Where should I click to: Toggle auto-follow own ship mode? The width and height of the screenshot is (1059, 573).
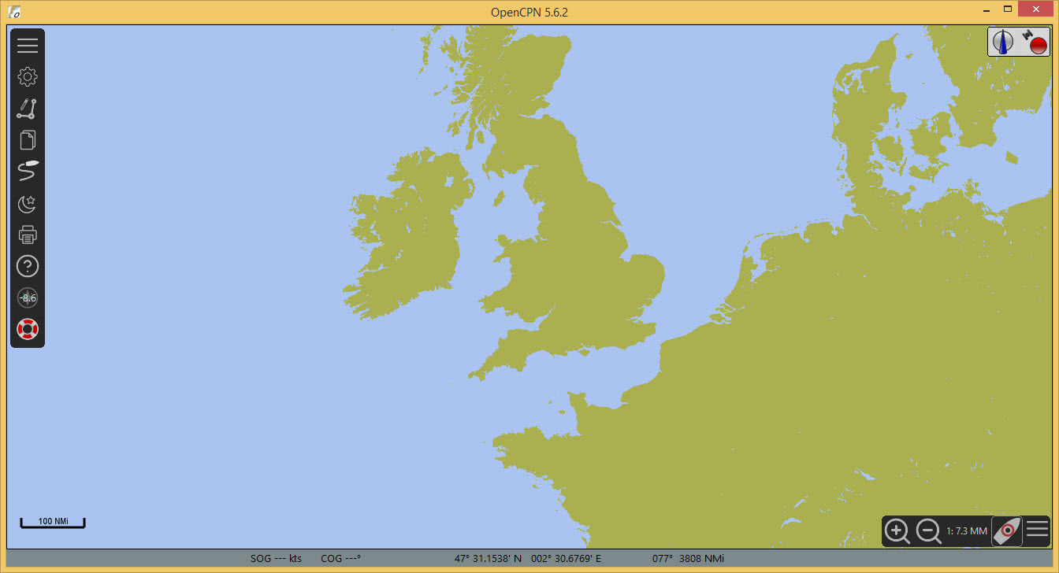1006,531
